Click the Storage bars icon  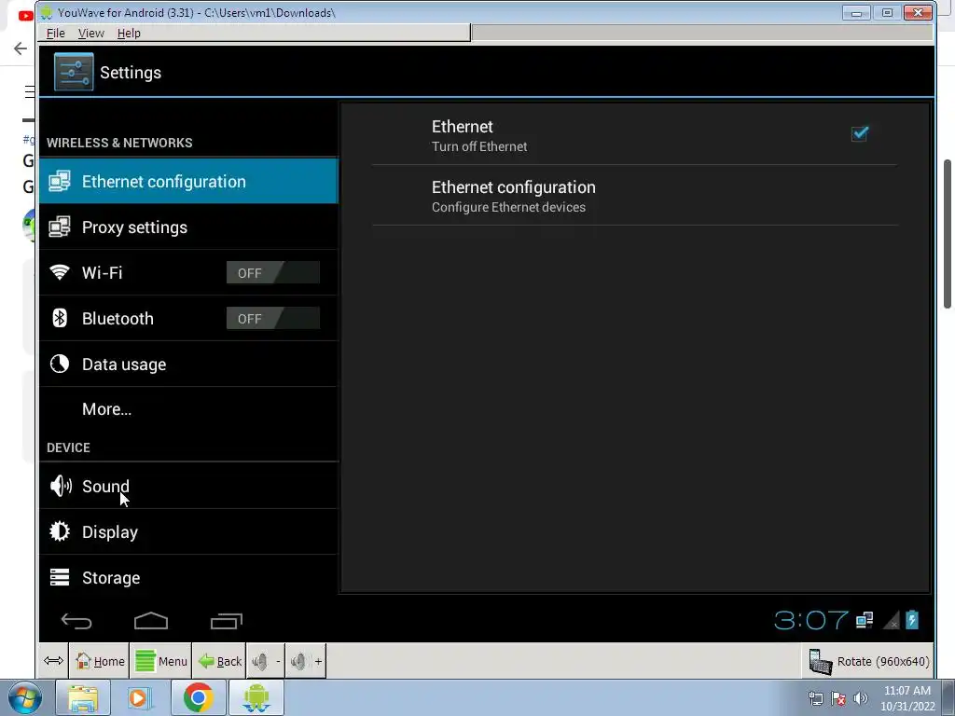click(59, 577)
